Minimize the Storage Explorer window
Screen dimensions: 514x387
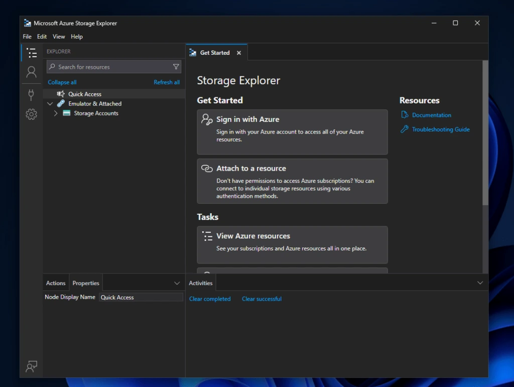[434, 23]
